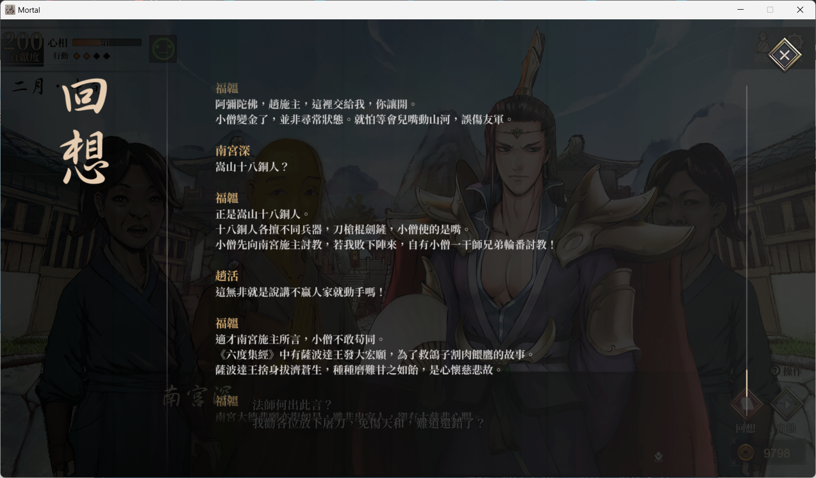Maximize the Mortal game window

pos(770,10)
